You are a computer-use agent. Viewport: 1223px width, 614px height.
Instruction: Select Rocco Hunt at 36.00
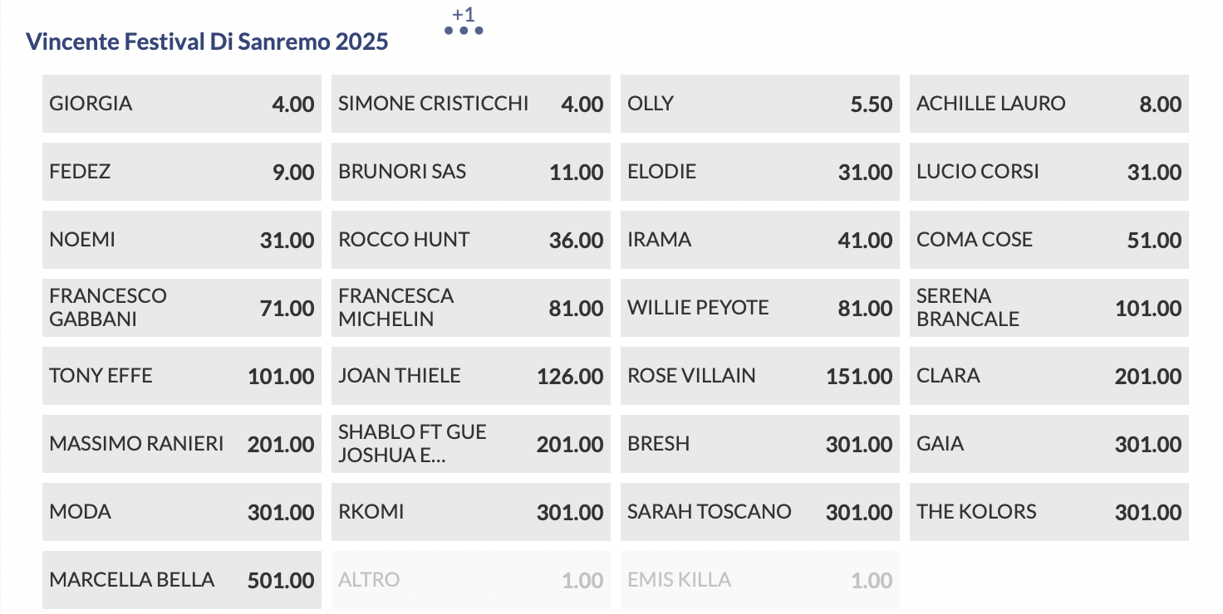[470, 240]
